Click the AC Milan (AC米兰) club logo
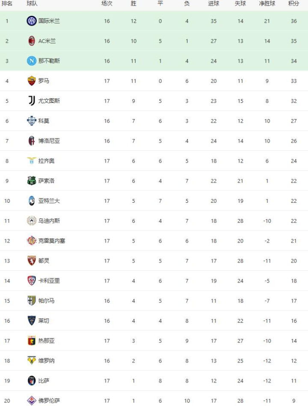The image size is (308, 406). tap(32, 41)
